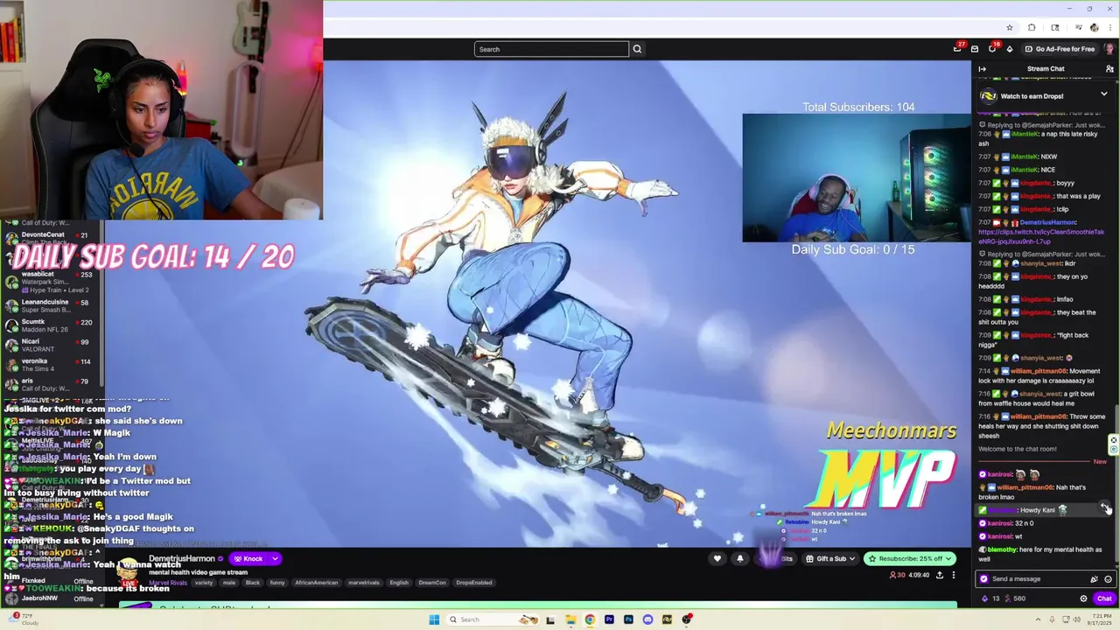Open the clips.twitch.tv link in chat
1120x630 pixels.
click(1040, 236)
